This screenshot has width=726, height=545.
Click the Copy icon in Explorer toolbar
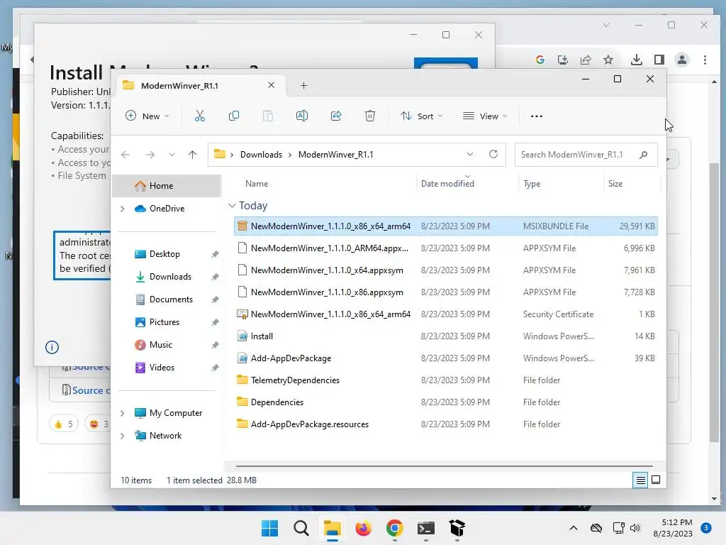(234, 116)
